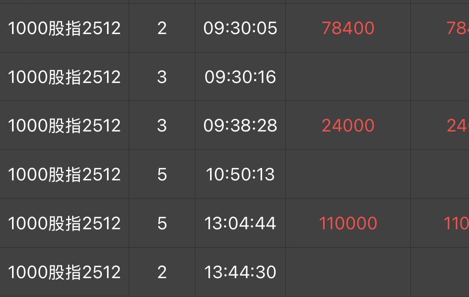The width and height of the screenshot is (469, 297).
Task: Select the time cell 09:30:16
Action: pyautogui.click(x=240, y=77)
